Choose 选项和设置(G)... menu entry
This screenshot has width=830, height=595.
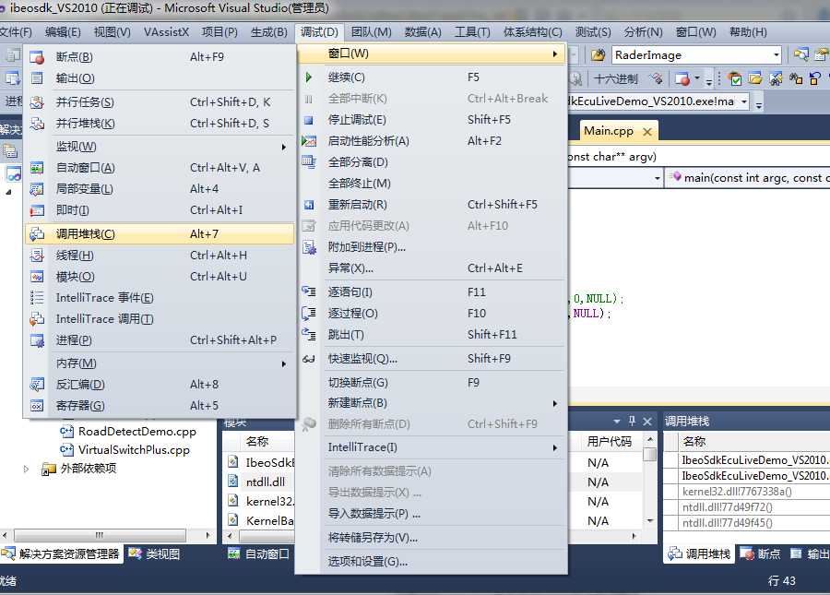point(431,562)
